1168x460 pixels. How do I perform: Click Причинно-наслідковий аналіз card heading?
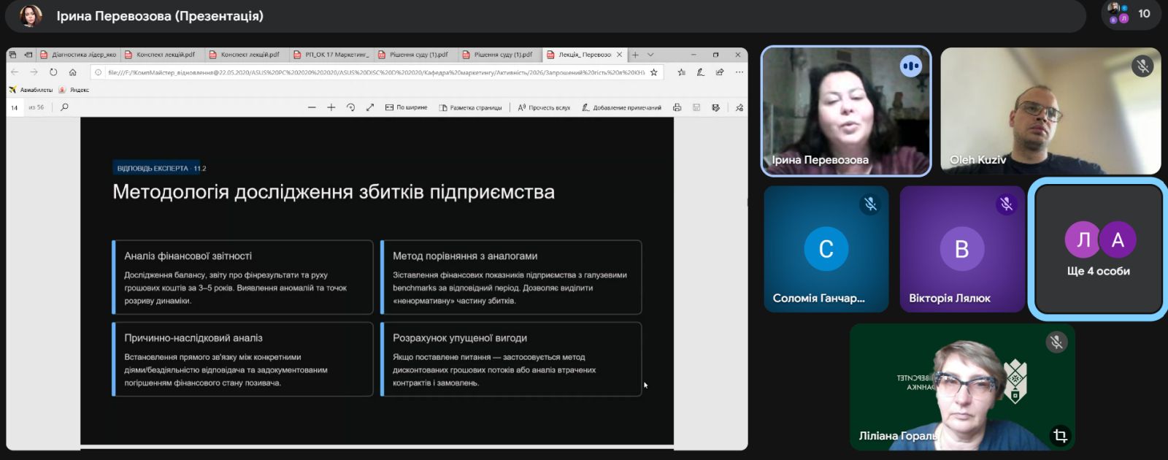[193, 338]
